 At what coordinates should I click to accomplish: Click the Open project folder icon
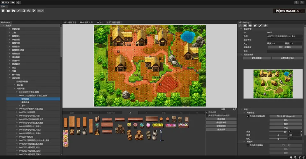(8, 11)
